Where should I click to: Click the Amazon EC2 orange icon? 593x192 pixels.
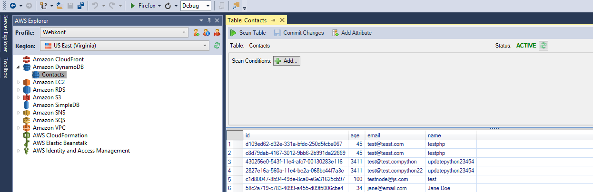27,82
